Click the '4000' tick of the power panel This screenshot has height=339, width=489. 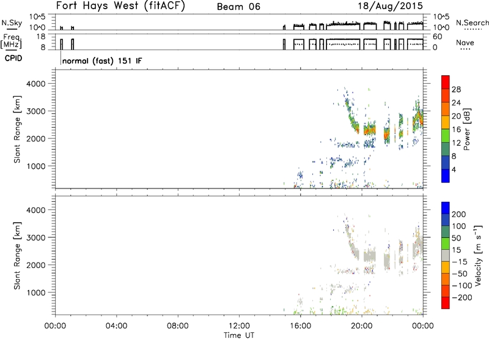pos(36,84)
